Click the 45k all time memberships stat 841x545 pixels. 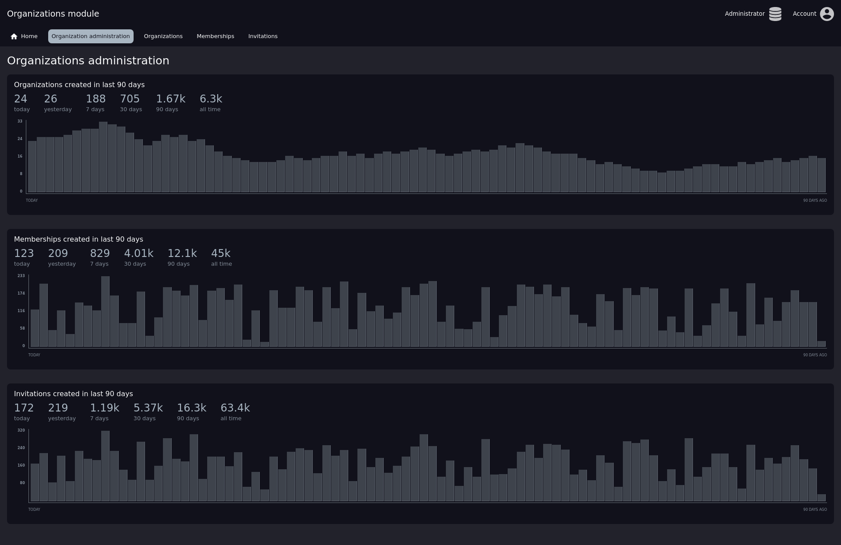(x=221, y=254)
